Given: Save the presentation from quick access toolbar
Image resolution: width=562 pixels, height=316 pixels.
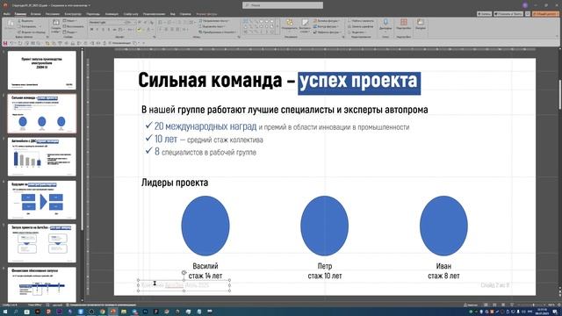Looking at the screenshot, I should tap(5, 43).
